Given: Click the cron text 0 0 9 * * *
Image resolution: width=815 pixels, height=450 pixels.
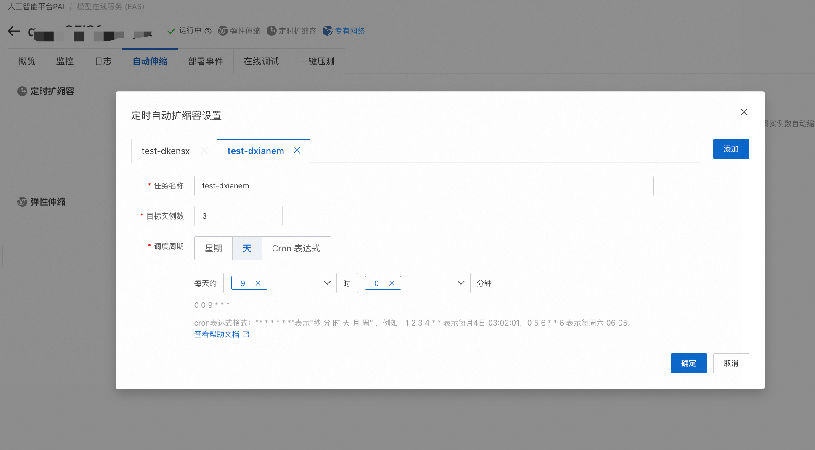Looking at the screenshot, I should 212,305.
